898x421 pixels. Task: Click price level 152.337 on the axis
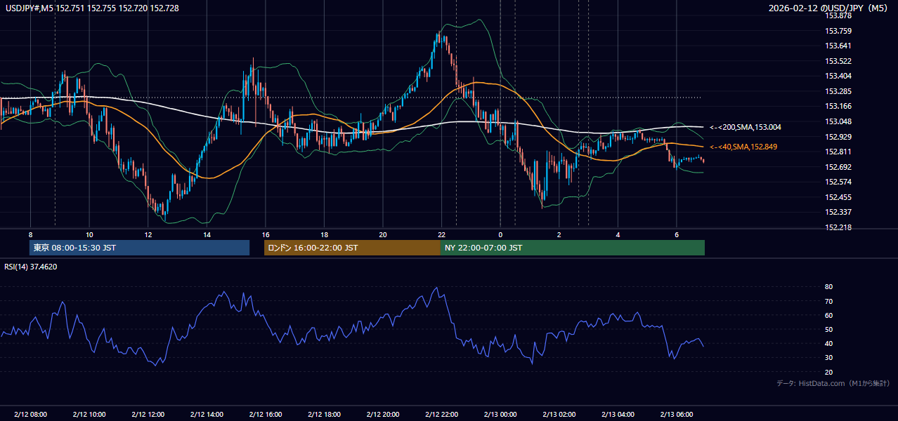coord(838,212)
